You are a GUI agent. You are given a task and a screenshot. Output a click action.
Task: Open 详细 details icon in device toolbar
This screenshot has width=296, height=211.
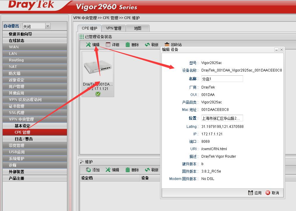point(108,45)
